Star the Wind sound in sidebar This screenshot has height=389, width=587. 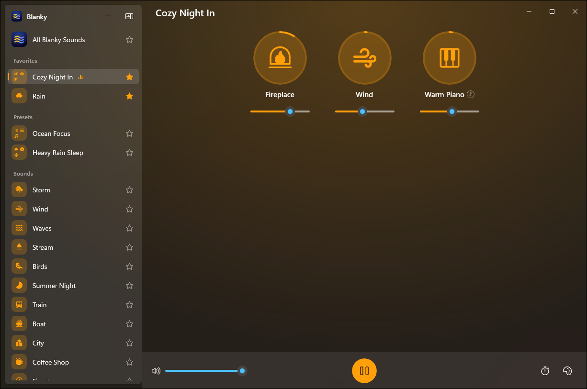[x=129, y=209]
